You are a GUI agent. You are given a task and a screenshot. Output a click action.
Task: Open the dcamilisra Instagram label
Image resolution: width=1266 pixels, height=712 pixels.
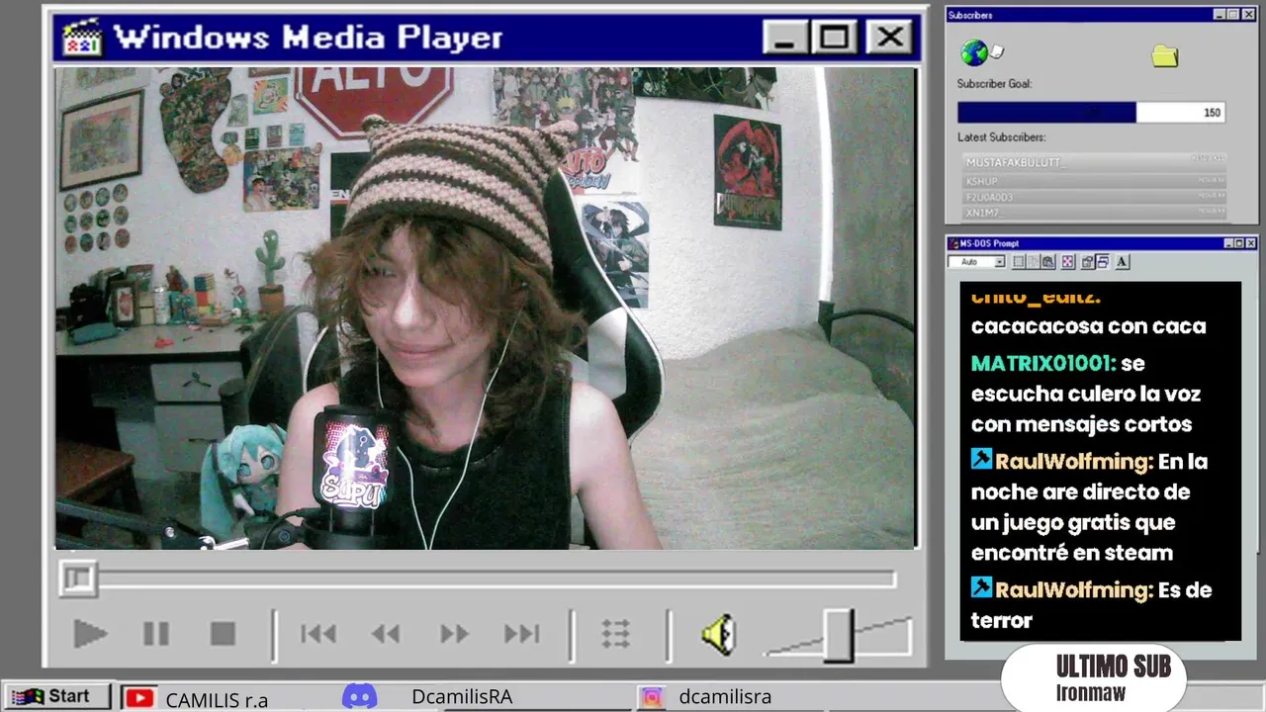click(725, 697)
